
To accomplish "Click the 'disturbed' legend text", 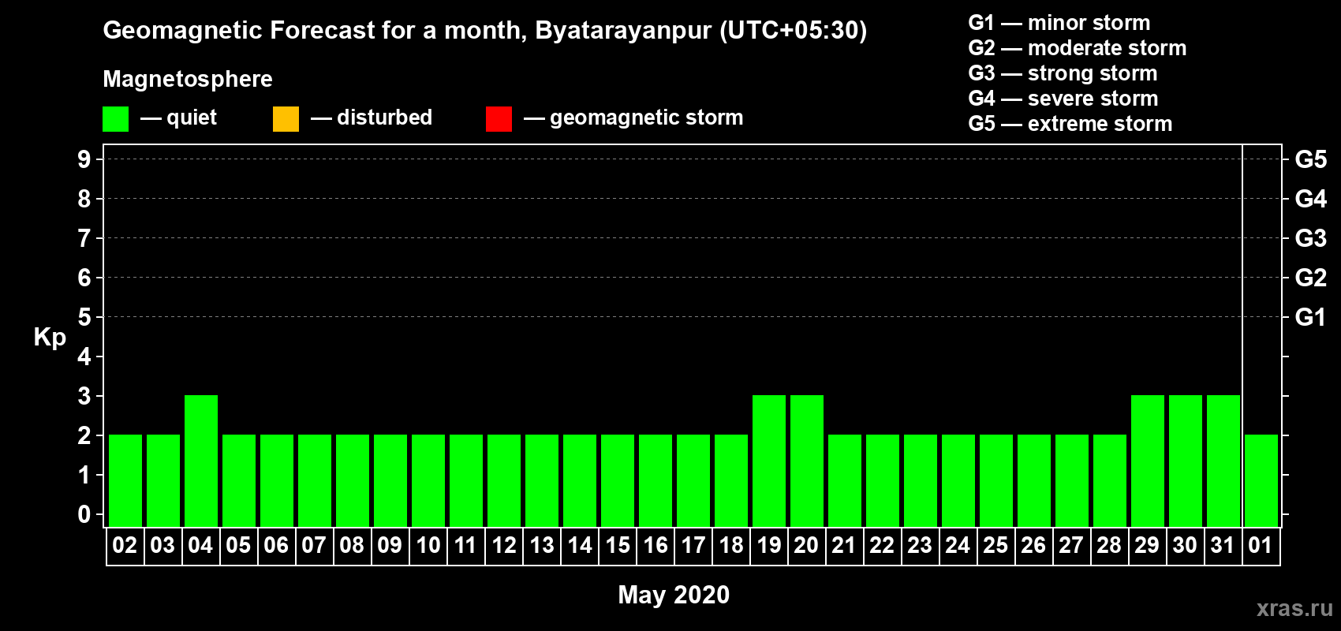I will pos(384,118).
